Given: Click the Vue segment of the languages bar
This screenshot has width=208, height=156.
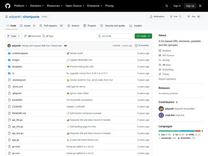Looking at the screenshot, I should 169,131.
